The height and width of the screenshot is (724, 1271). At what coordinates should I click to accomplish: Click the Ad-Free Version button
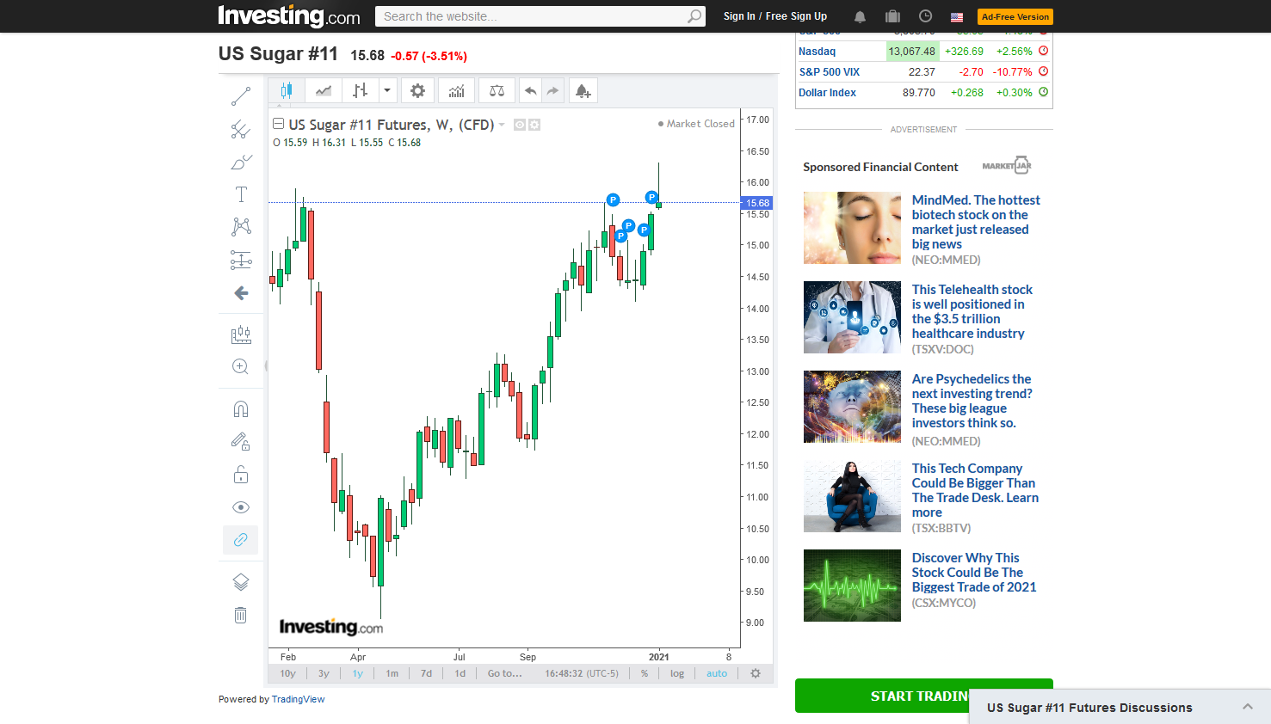(1015, 16)
